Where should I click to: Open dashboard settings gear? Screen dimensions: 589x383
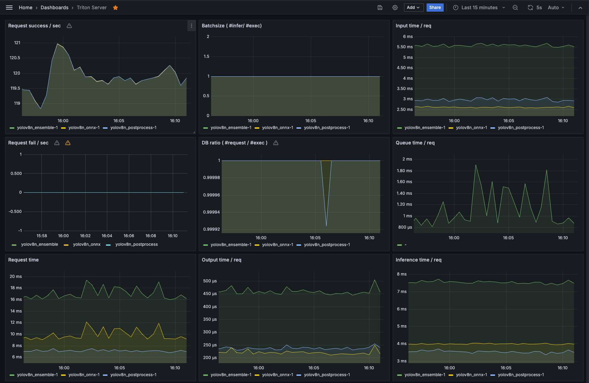395,8
